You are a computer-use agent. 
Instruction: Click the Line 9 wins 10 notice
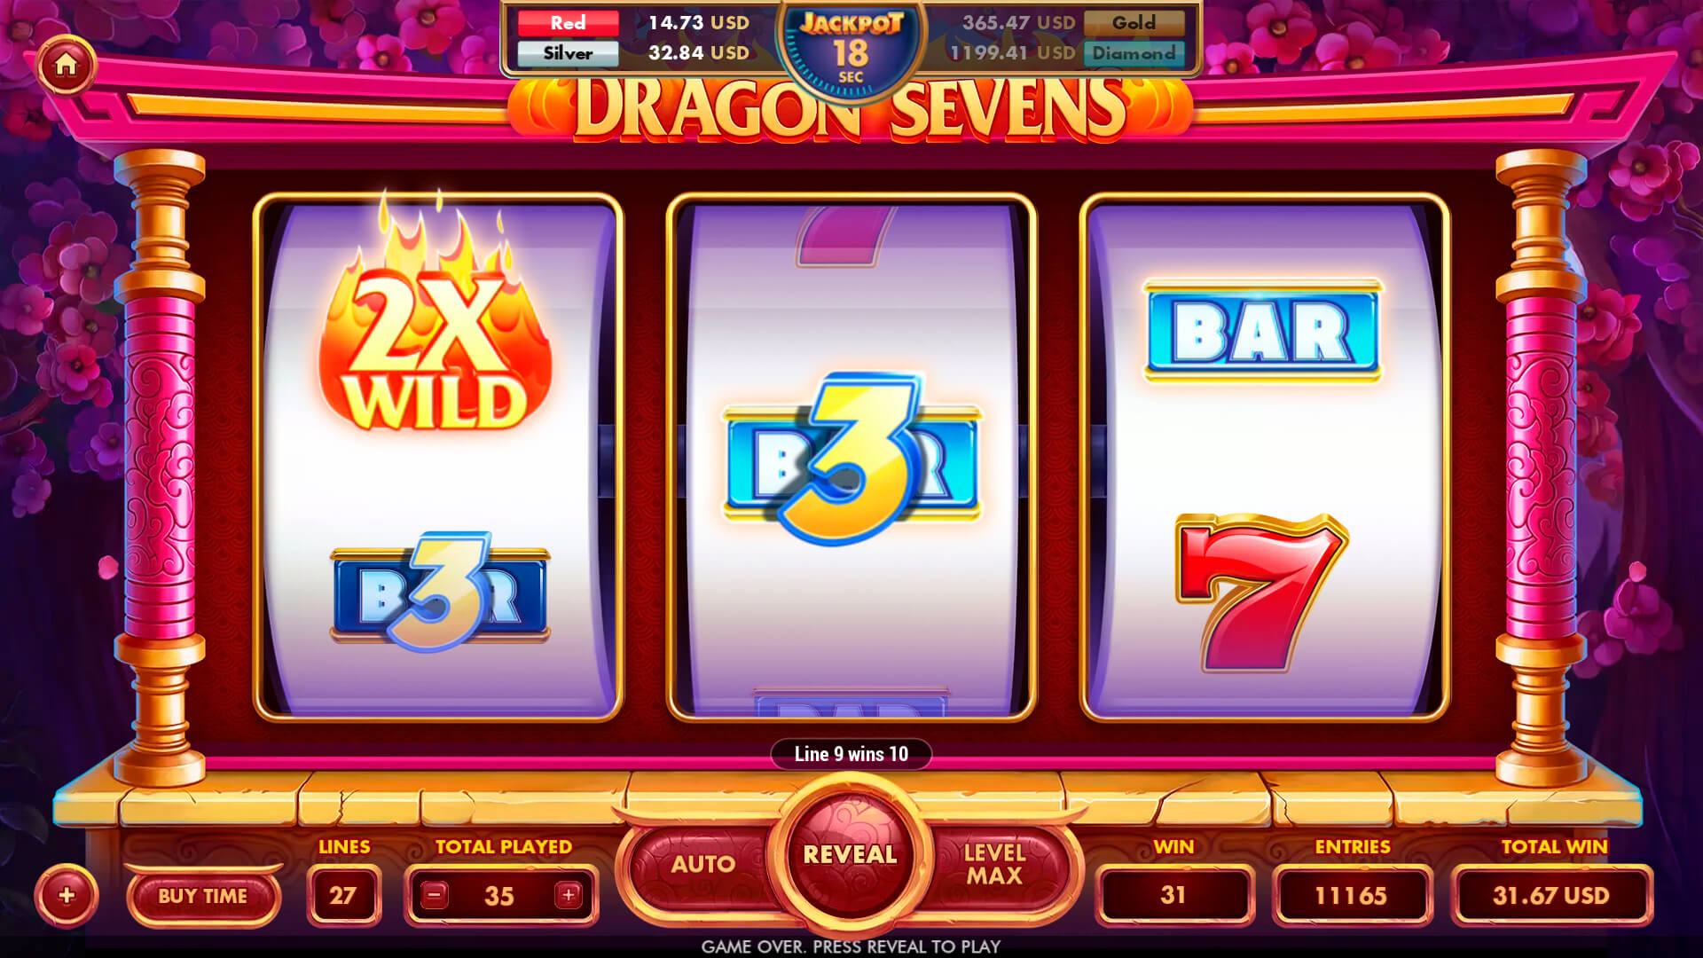[851, 754]
